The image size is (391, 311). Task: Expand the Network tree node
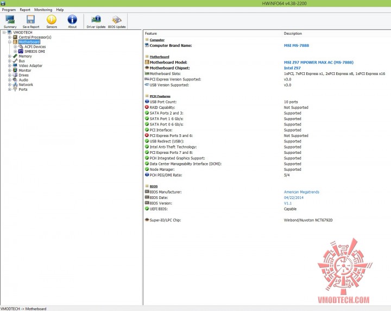point(9,85)
